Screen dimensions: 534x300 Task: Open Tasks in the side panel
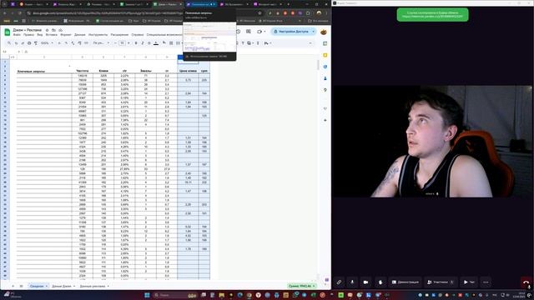coord(325,67)
